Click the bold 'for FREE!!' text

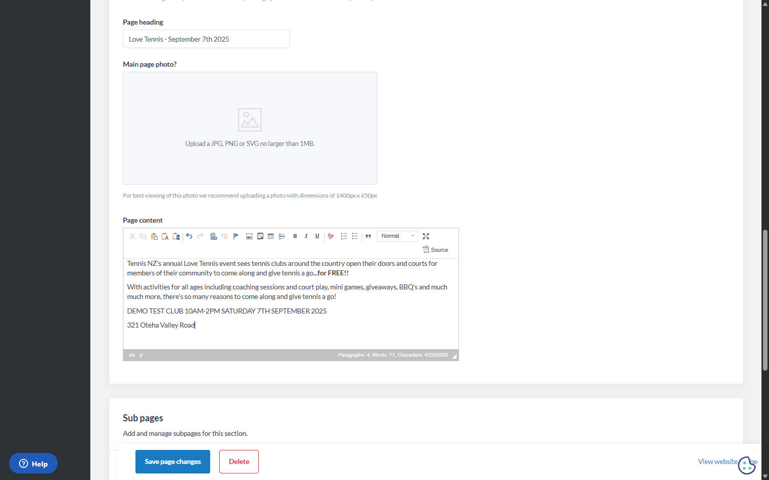(333, 273)
